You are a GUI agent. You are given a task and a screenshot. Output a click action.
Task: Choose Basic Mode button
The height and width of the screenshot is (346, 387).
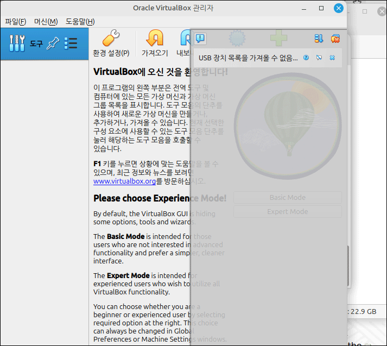point(288,198)
